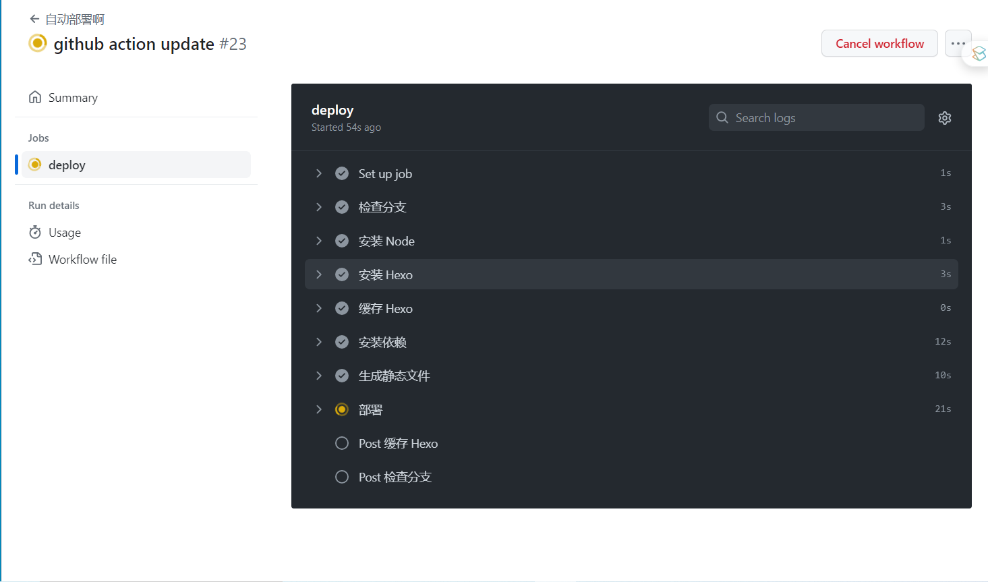Expand the 安装依赖 step
The width and height of the screenshot is (988, 582).
click(x=319, y=342)
